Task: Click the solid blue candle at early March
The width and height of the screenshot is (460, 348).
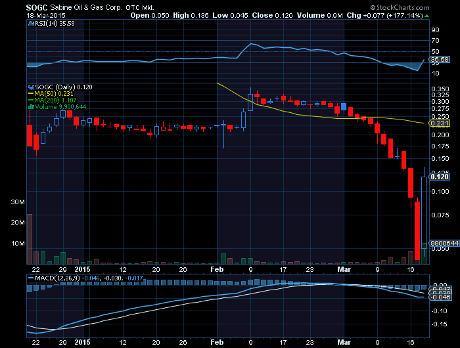Action: [x=344, y=107]
